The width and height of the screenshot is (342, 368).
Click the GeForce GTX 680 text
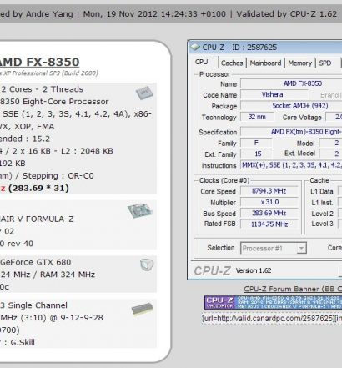[x=36, y=262]
